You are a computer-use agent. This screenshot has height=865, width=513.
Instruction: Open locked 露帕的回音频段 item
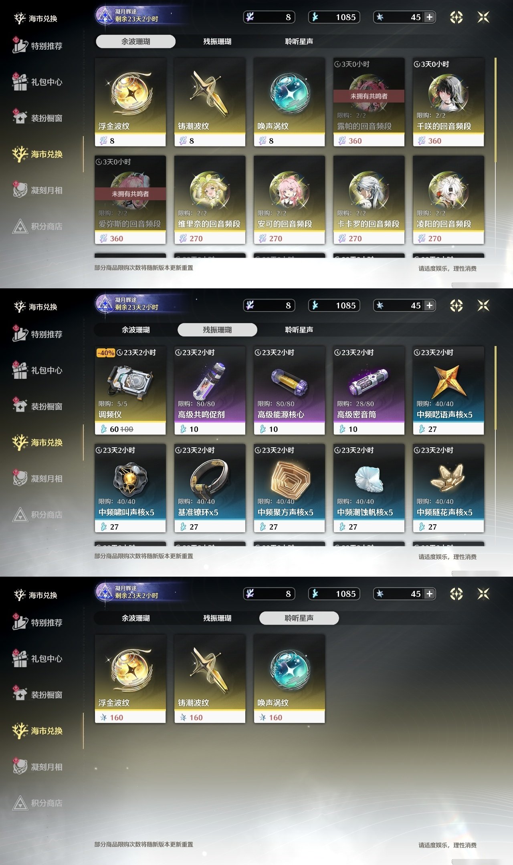(x=369, y=102)
